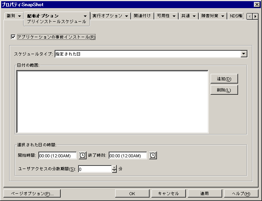This screenshot has height=201, width=262.
Task: Open the NDS権 tab
Action: pos(236,16)
